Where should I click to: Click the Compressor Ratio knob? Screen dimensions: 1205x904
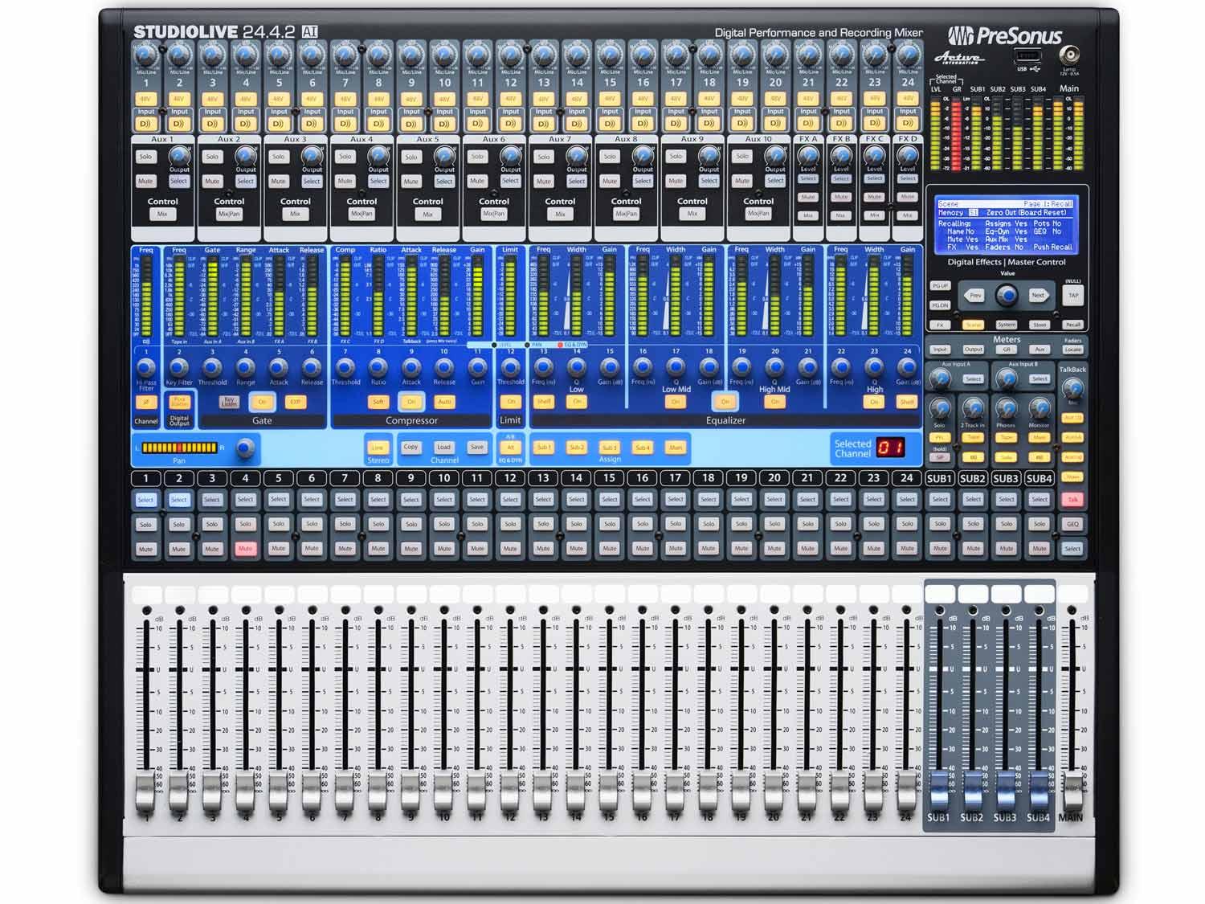pyautogui.click(x=378, y=367)
